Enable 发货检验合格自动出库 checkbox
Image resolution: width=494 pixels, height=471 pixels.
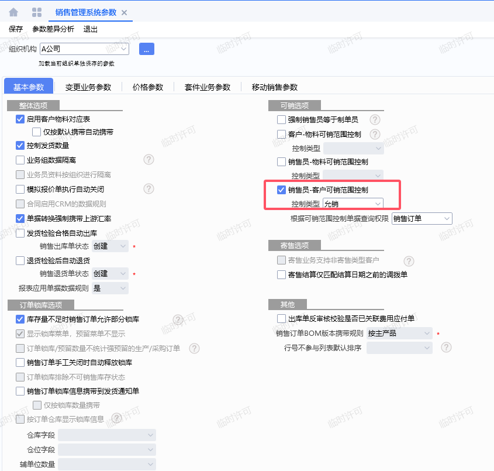point(20,233)
